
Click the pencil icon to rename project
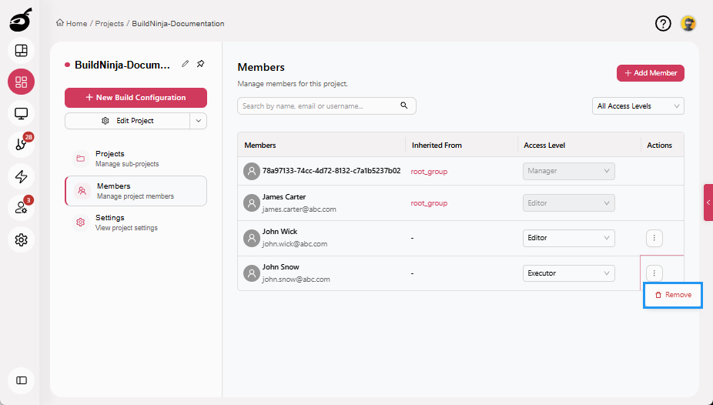tap(185, 64)
